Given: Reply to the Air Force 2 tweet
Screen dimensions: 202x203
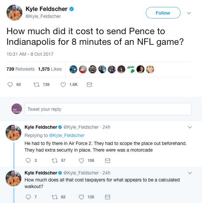Looking at the screenshot, I should (x=28, y=161).
